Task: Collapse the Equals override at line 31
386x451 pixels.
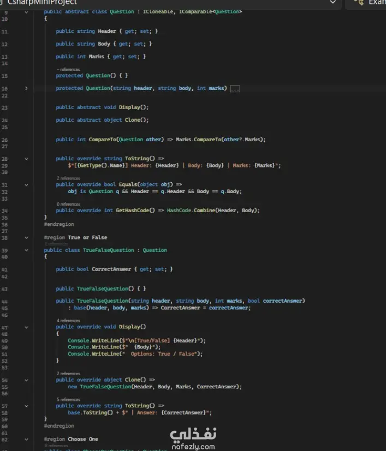Action: [27, 185]
